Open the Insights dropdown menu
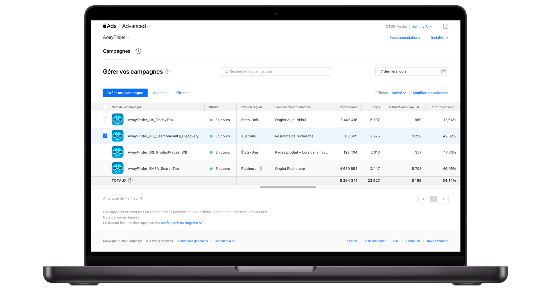551x288 pixels. pos(439,38)
